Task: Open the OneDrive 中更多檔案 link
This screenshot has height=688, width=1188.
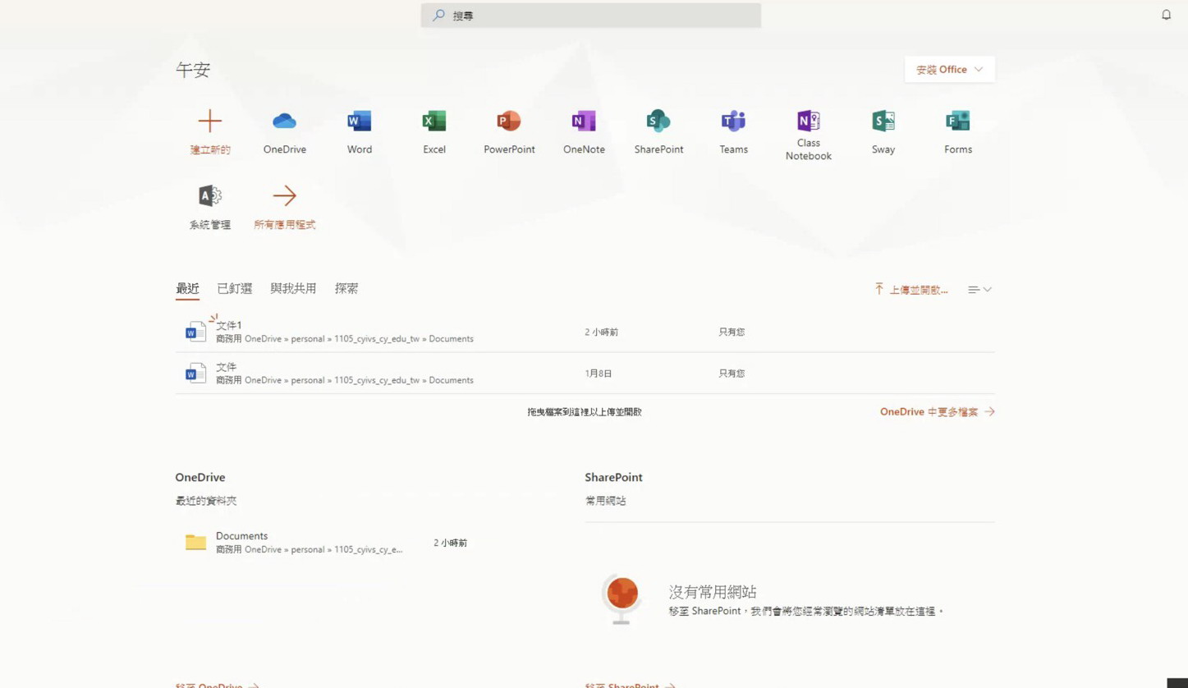Action: (938, 412)
